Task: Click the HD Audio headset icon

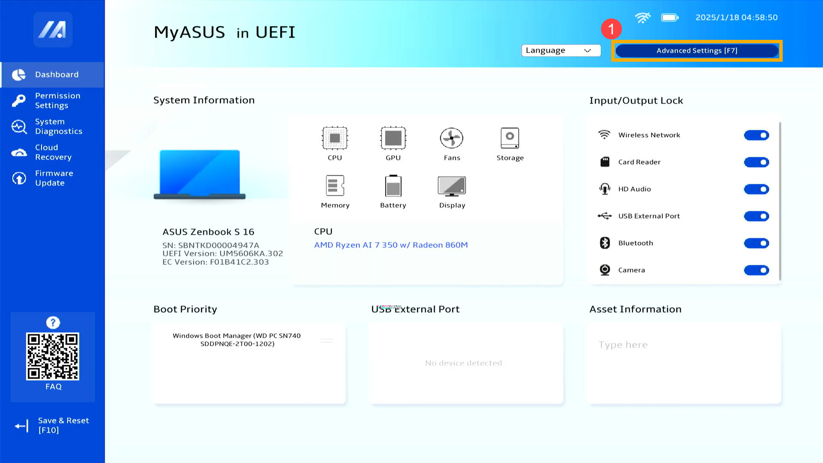Action: coord(605,189)
